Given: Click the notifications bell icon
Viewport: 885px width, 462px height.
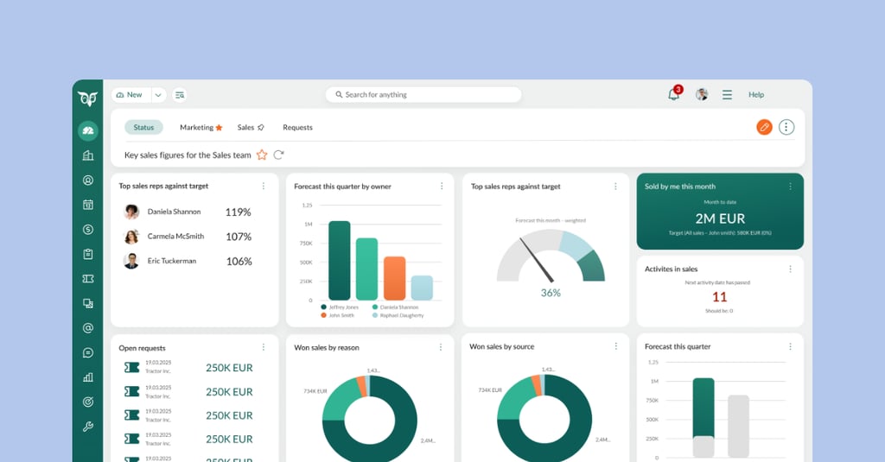Looking at the screenshot, I should point(673,95).
